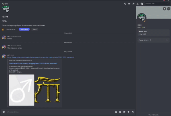Click the message 'this makes no sence'

pyautogui.click(x=15, y=48)
